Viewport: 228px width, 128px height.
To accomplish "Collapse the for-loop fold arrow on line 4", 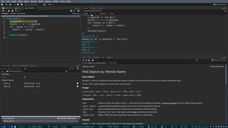I will [x=6, y=27].
